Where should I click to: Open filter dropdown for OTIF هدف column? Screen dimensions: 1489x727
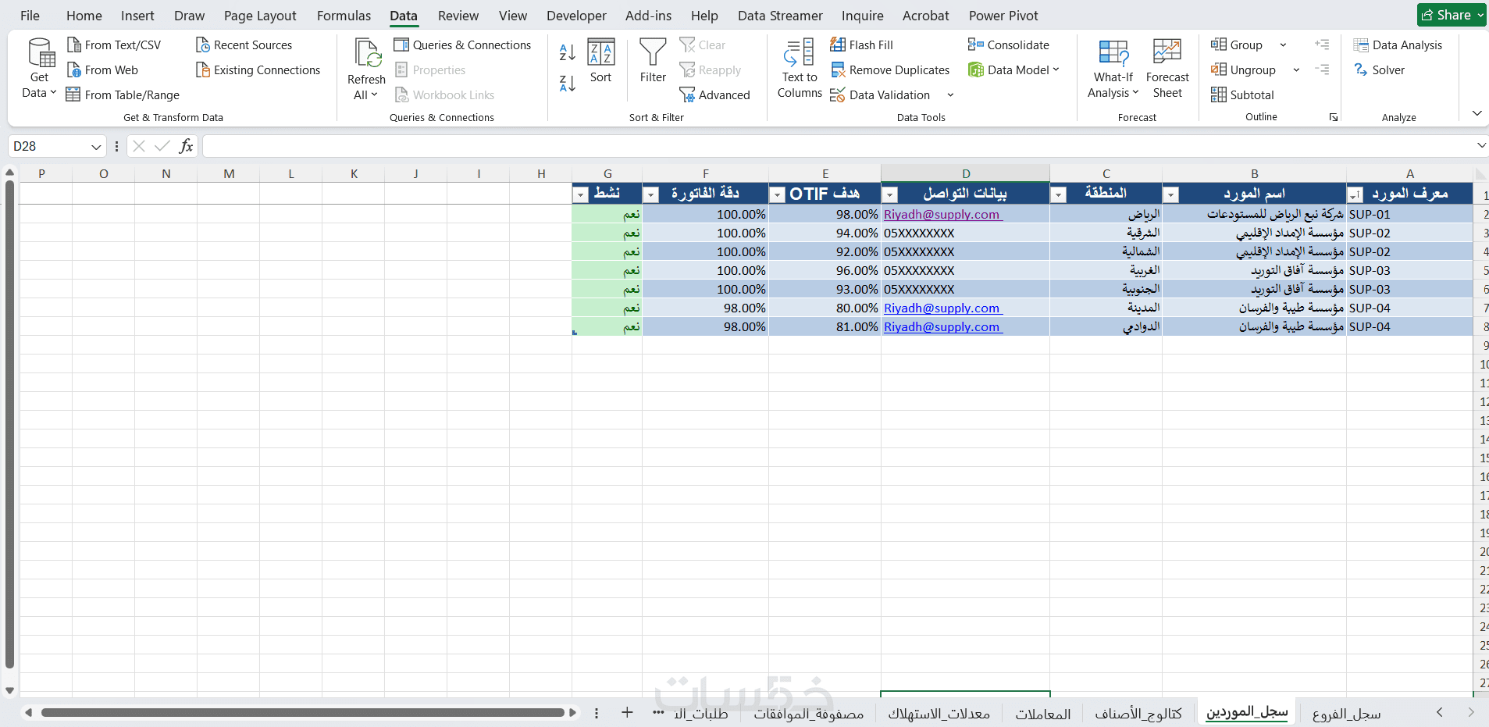[778, 195]
